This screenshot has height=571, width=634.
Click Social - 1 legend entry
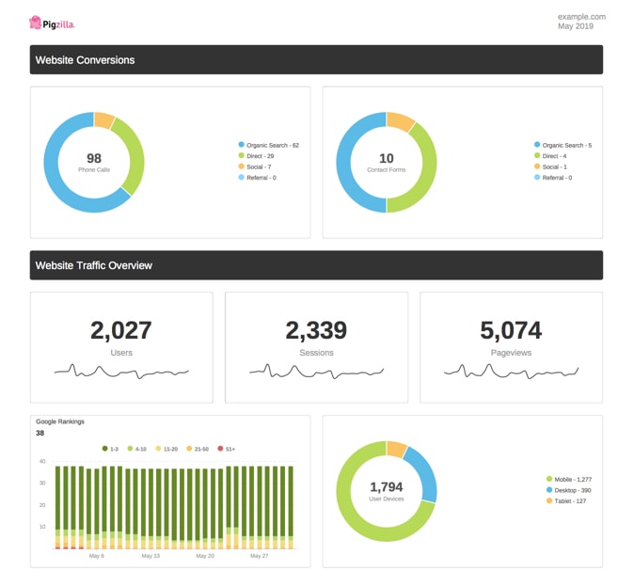[550, 167]
